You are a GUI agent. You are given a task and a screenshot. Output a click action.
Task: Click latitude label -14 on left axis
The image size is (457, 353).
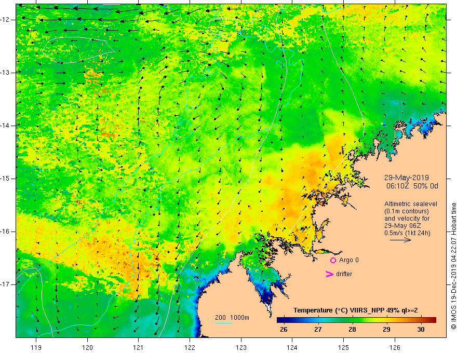tap(5, 126)
